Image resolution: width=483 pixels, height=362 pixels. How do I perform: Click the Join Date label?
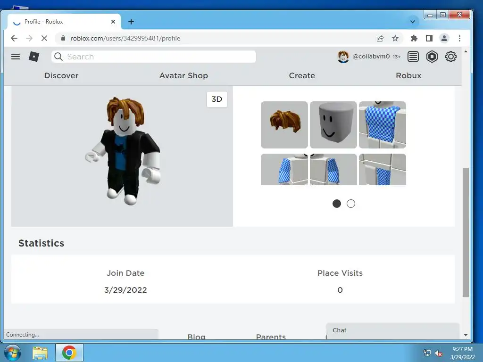125,273
